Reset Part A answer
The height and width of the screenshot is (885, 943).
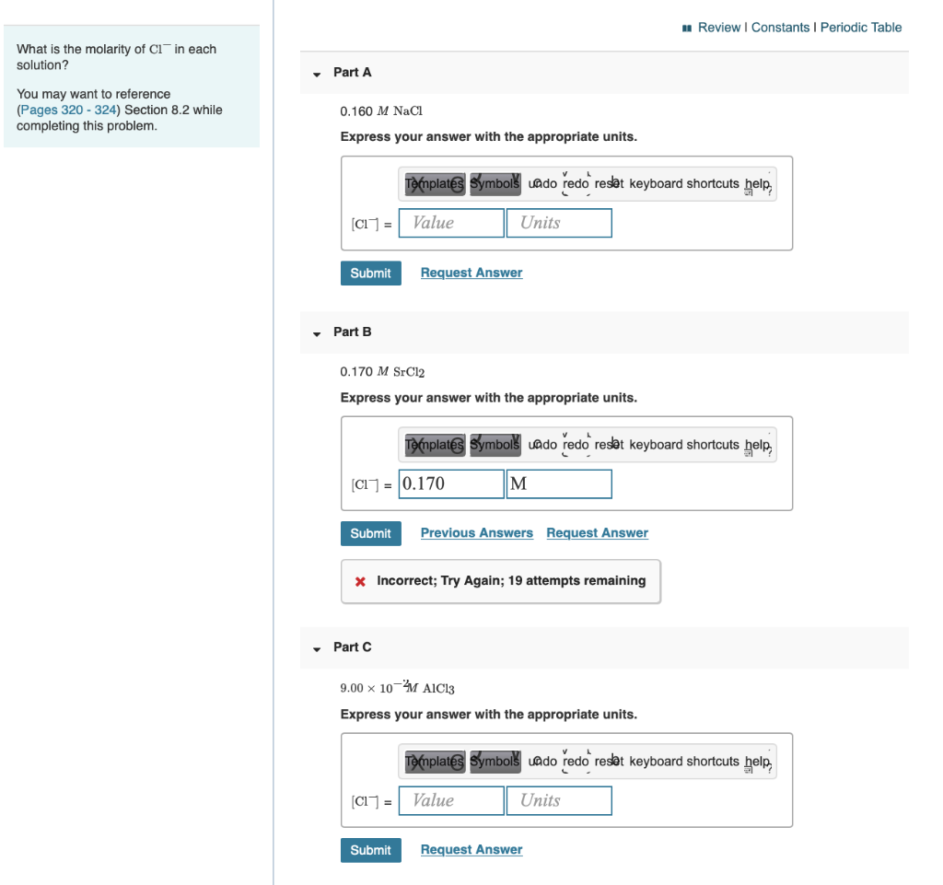[x=609, y=183]
